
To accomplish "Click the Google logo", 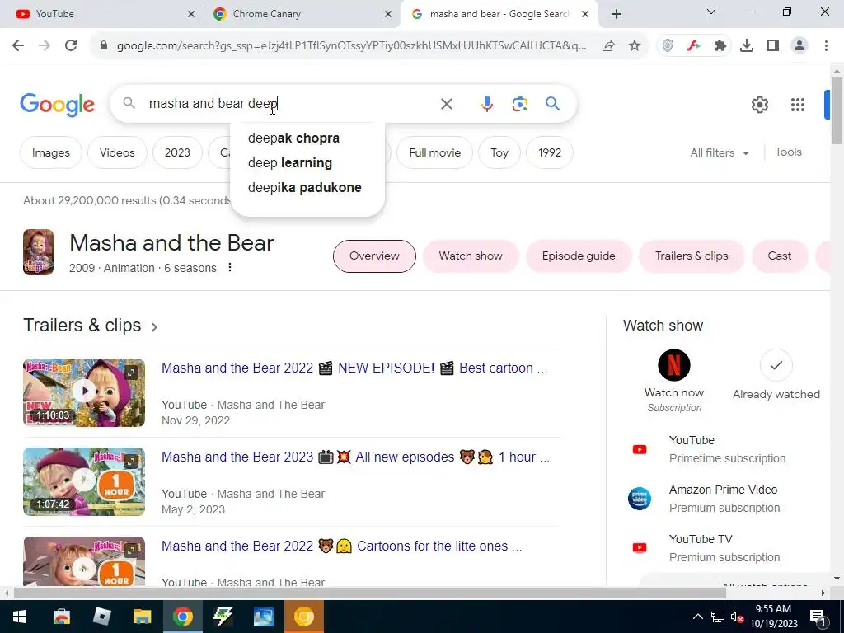I will pos(57,105).
